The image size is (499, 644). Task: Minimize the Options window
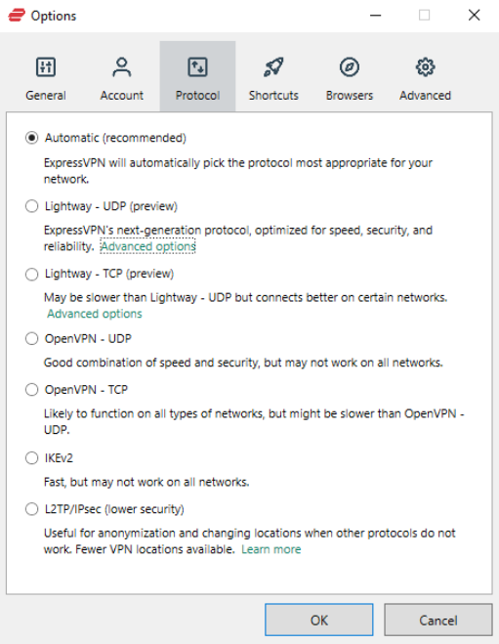[x=376, y=16]
